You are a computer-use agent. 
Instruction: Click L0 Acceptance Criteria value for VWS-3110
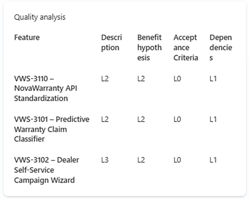click(x=177, y=79)
